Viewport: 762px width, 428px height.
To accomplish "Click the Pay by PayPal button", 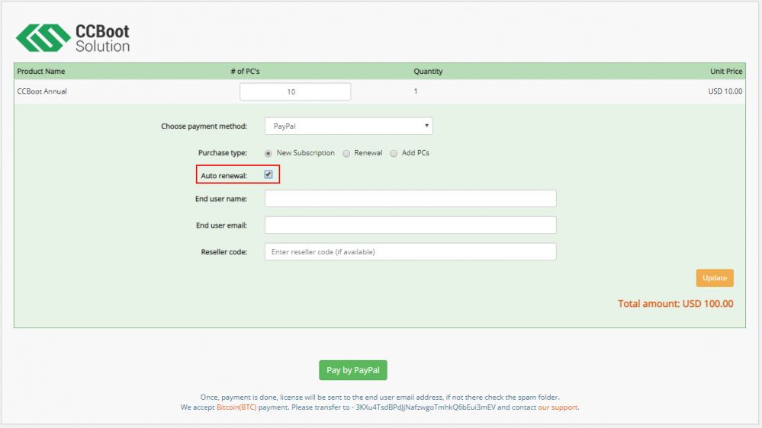I will [x=353, y=370].
